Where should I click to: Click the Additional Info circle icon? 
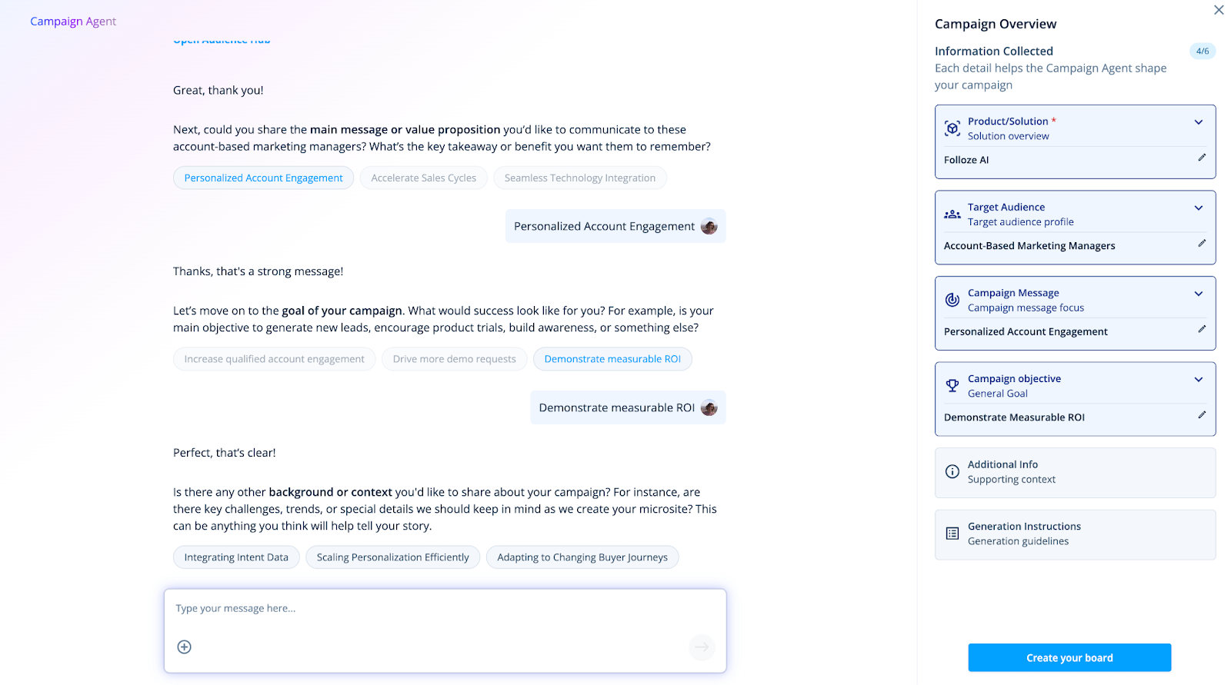[x=952, y=471]
